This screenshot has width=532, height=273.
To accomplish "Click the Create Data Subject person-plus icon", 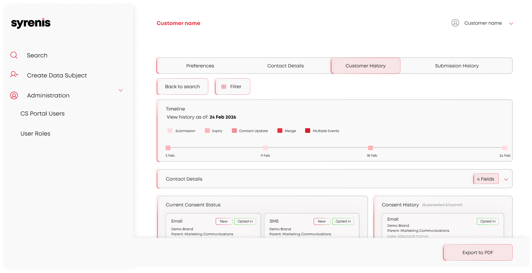I will click(14, 75).
